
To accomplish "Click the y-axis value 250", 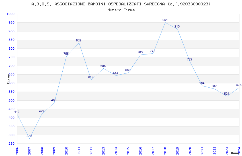I will [12, 144].
